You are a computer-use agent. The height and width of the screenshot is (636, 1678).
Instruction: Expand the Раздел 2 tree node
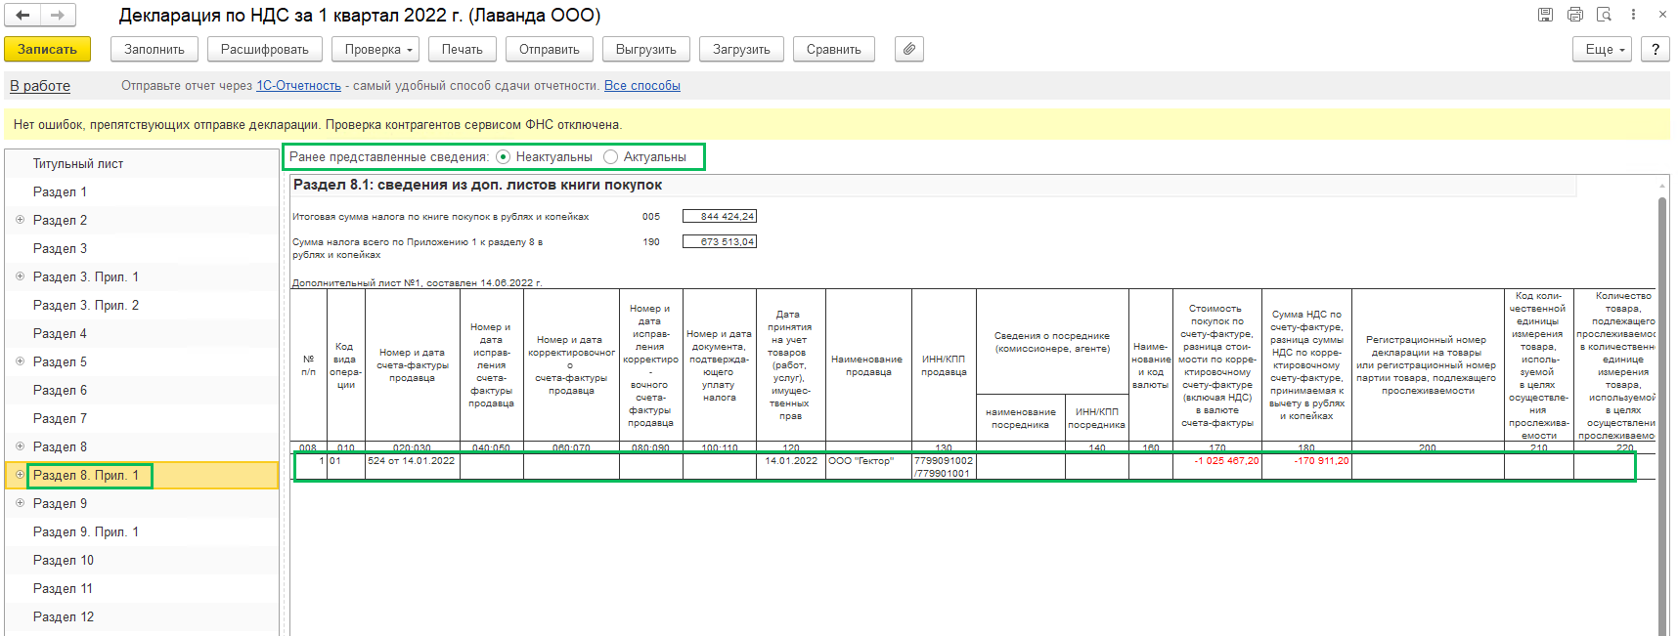click(20, 220)
